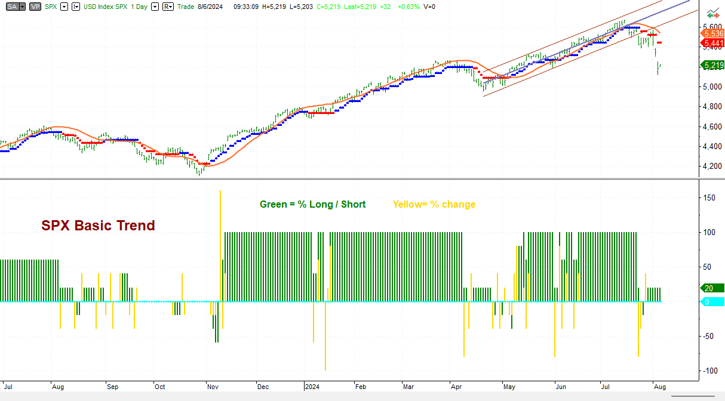Viewport: 725px width, 401px height.
Task: Click the chart scroll arrows icon
Action: (712, 13)
